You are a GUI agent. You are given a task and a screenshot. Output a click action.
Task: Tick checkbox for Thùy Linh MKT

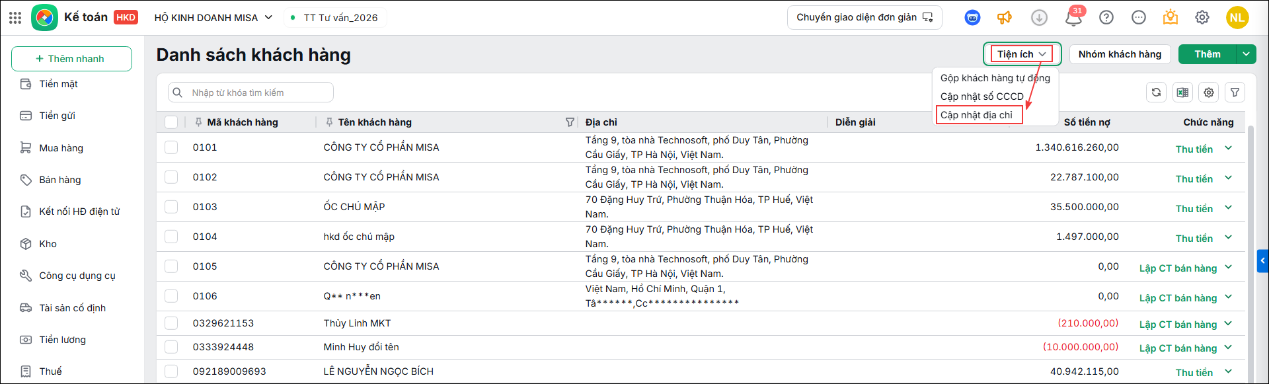pyautogui.click(x=171, y=323)
